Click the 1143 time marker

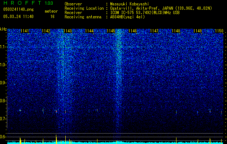point(67,31)
